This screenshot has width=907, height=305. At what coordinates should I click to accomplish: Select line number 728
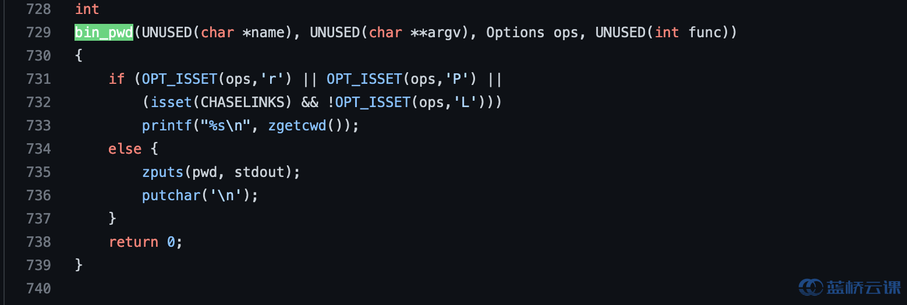pos(38,9)
